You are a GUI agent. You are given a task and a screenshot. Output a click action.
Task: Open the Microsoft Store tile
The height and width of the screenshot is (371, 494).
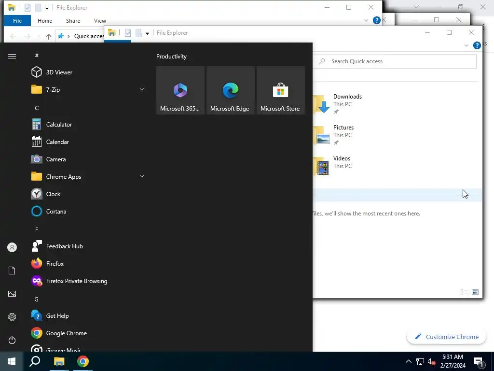pyautogui.click(x=281, y=90)
